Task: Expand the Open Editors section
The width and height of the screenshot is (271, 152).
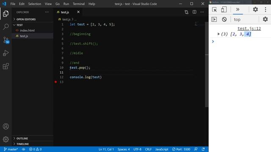Action: [33, 19]
